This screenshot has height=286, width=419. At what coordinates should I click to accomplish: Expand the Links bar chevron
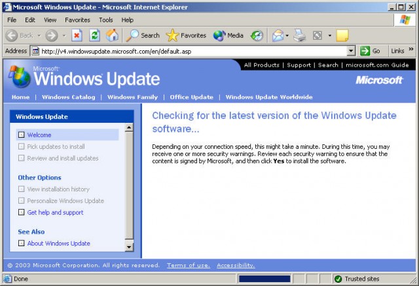click(411, 49)
